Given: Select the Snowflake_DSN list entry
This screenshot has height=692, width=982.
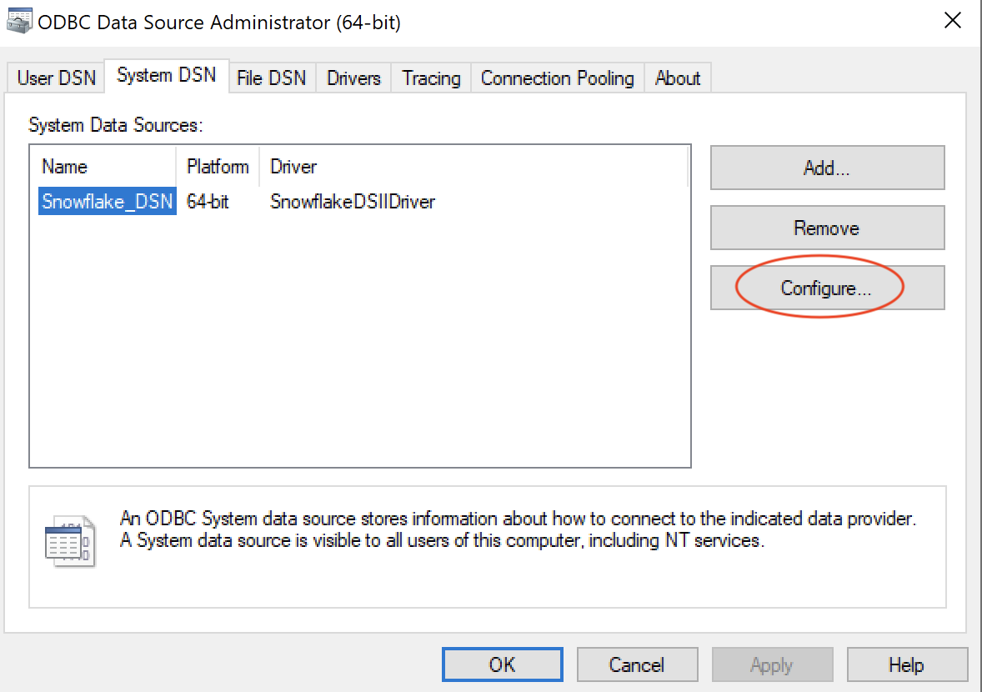Looking at the screenshot, I should pyautogui.click(x=107, y=201).
